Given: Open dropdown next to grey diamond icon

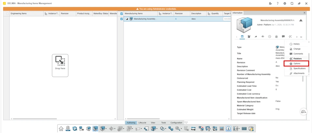Looking at the screenshot, I should point(115,129).
